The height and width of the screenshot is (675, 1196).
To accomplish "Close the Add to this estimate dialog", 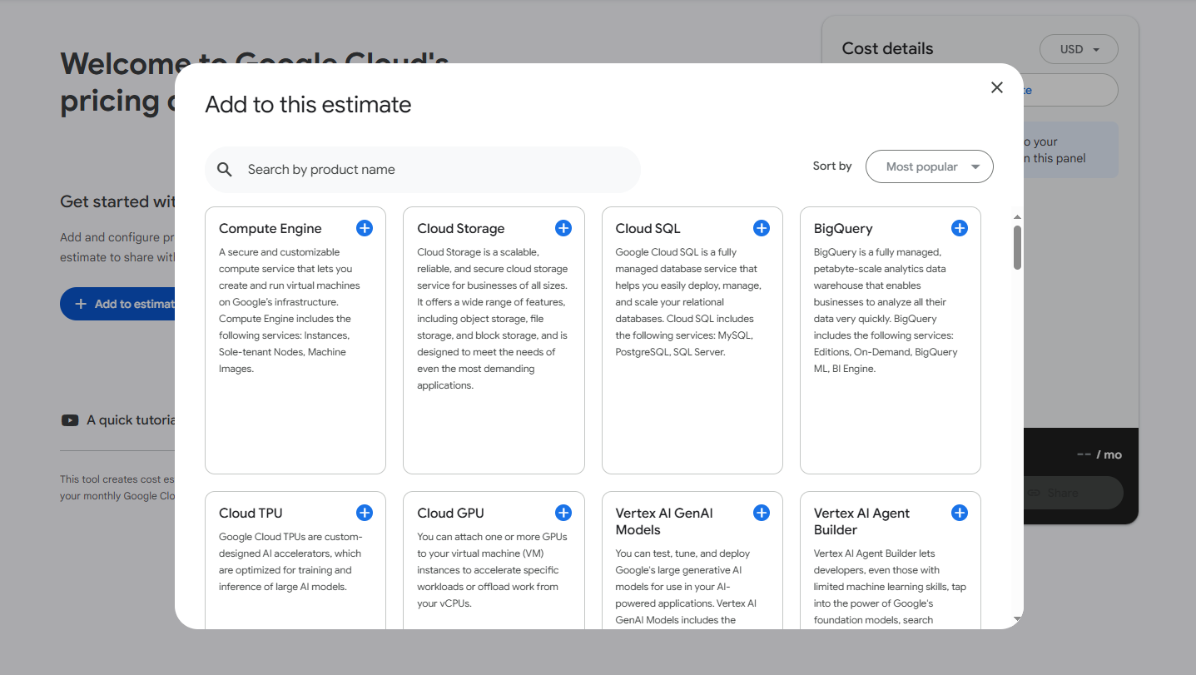I will (996, 87).
